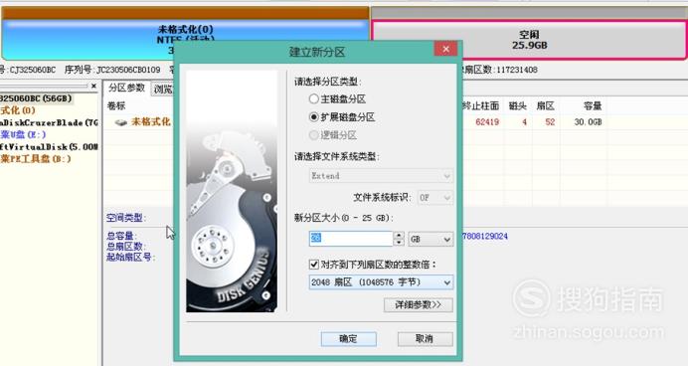
Task: Select the 空闲 25.9GB free space block
Action: (529, 40)
